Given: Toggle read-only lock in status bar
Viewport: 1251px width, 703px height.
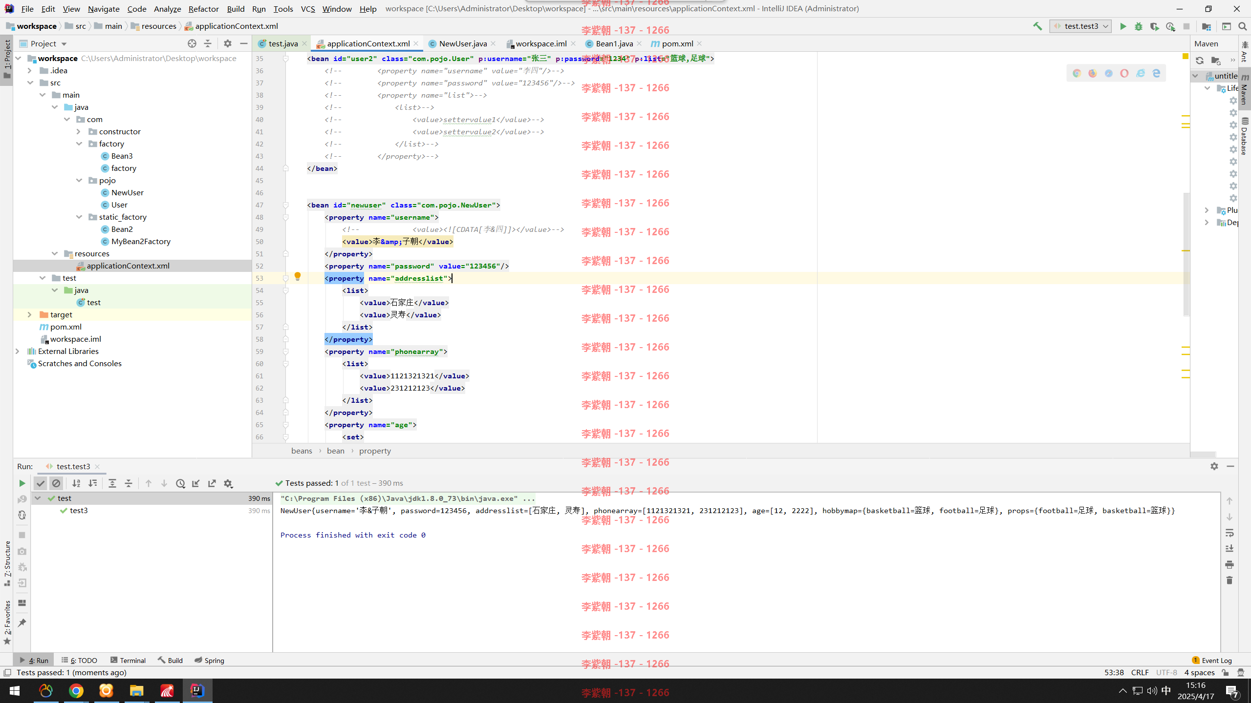Looking at the screenshot, I should point(1225,673).
